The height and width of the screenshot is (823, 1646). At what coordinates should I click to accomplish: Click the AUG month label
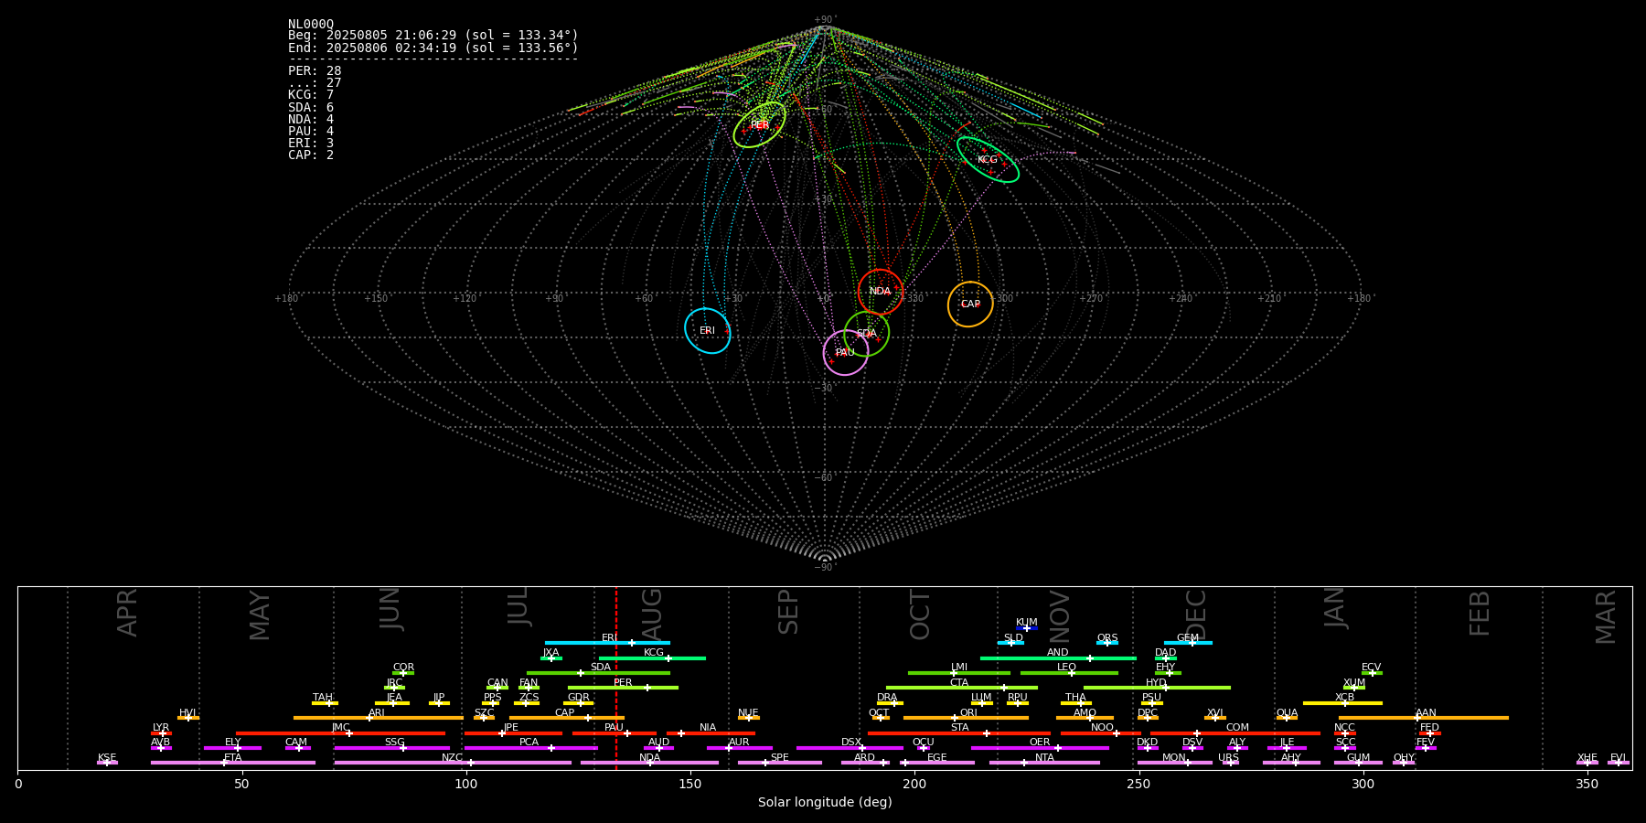(x=652, y=615)
